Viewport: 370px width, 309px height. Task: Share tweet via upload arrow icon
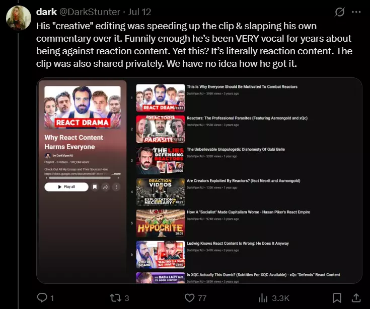[x=356, y=298]
